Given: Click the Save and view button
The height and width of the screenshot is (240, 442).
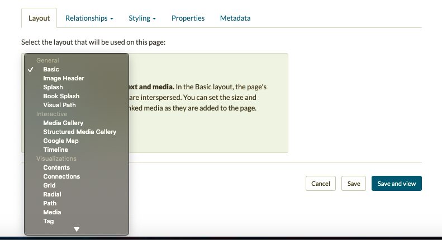Looking at the screenshot, I should coord(396,184).
